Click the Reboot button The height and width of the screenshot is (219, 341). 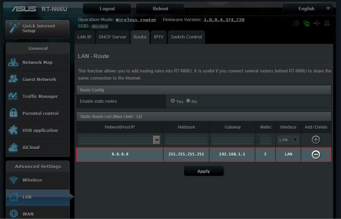[160, 9]
